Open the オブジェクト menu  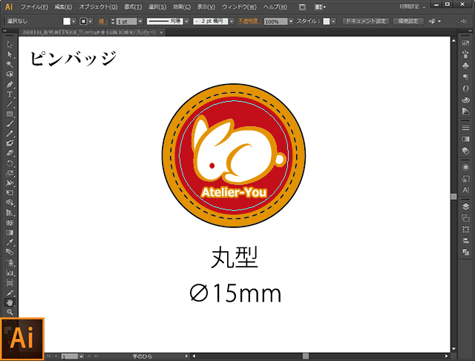point(98,7)
